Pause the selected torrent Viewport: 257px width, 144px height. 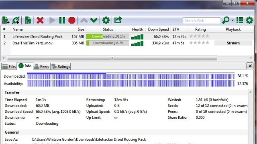[x=62, y=20]
